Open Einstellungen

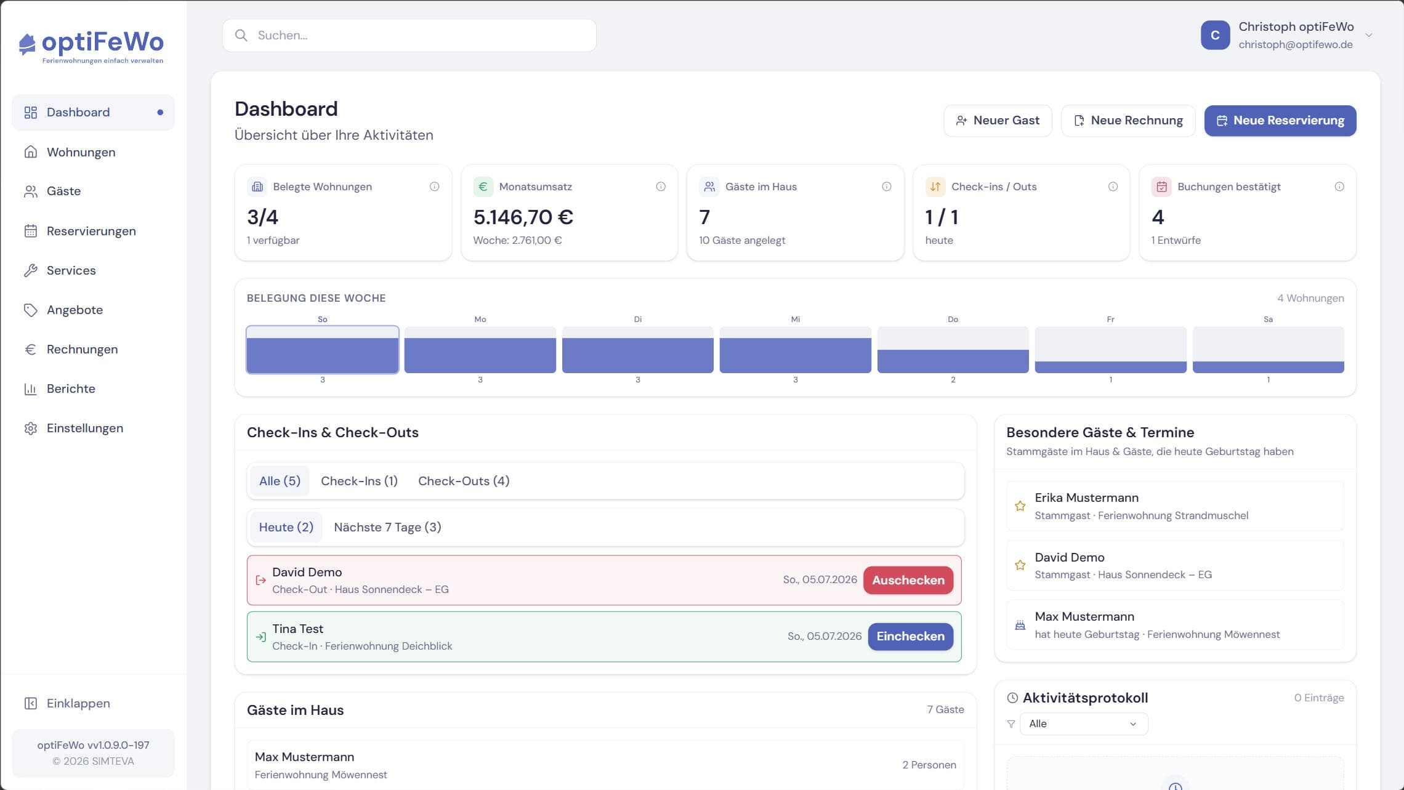click(93, 428)
